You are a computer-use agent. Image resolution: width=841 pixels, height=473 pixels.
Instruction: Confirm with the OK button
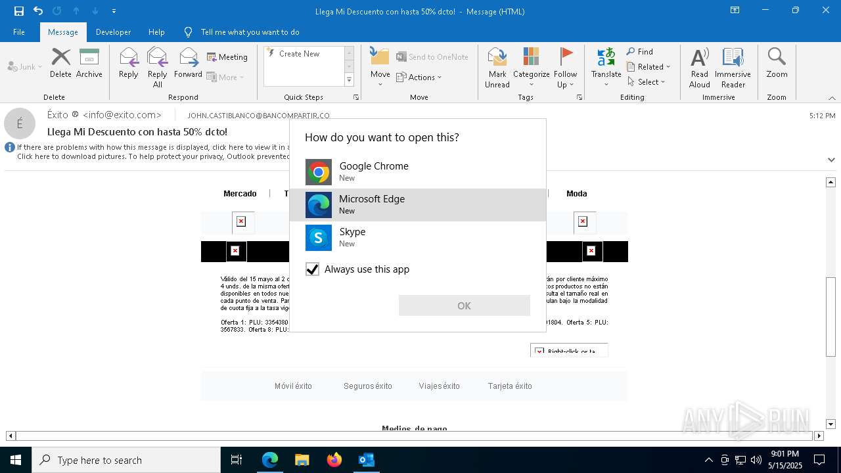click(x=465, y=305)
